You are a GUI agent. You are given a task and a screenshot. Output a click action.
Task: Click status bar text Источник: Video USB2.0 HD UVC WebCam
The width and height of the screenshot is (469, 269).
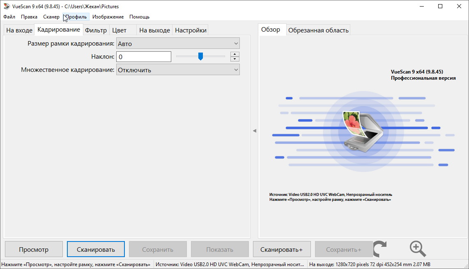click(230, 264)
